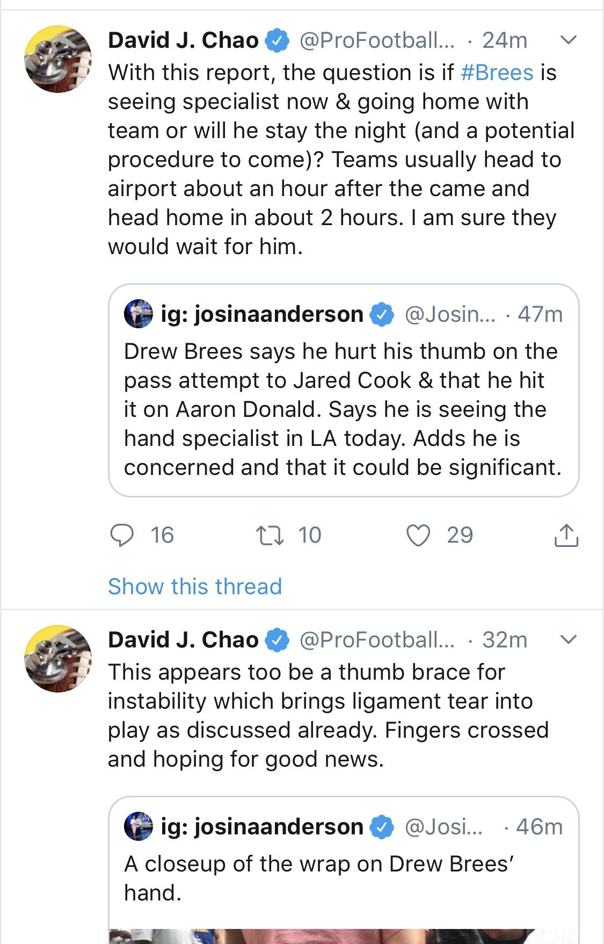Tap ig: josinaanderson name in 47m quote
The image size is (604, 944).
[262, 314]
